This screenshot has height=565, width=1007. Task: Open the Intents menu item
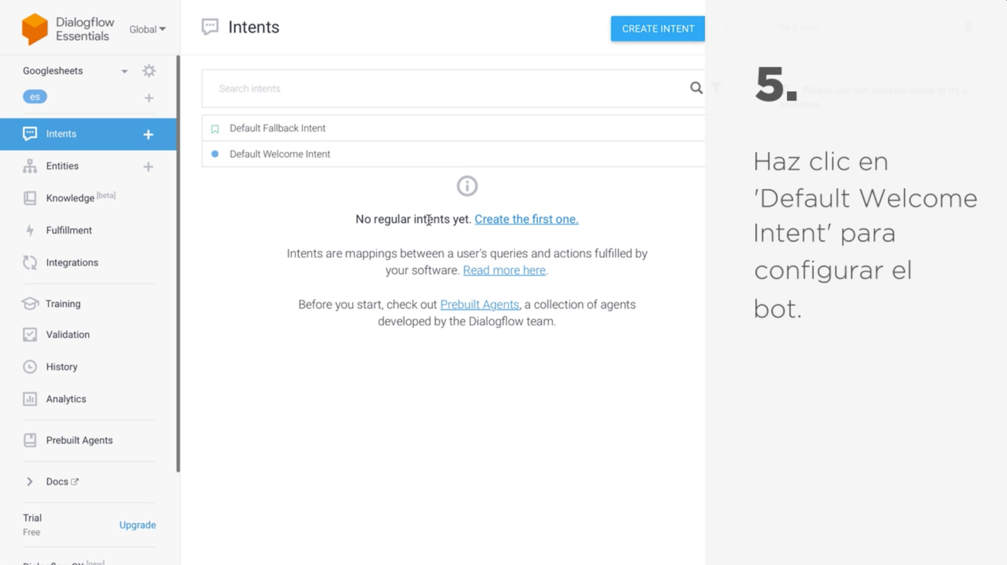[88, 134]
